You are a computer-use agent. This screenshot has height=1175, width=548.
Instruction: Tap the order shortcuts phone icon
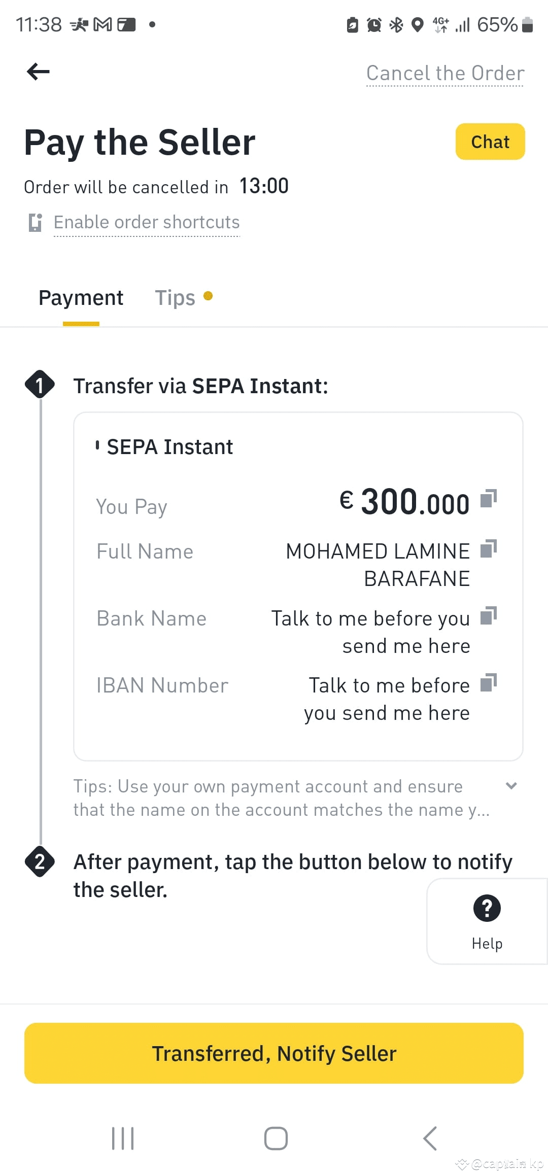click(35, 222)
